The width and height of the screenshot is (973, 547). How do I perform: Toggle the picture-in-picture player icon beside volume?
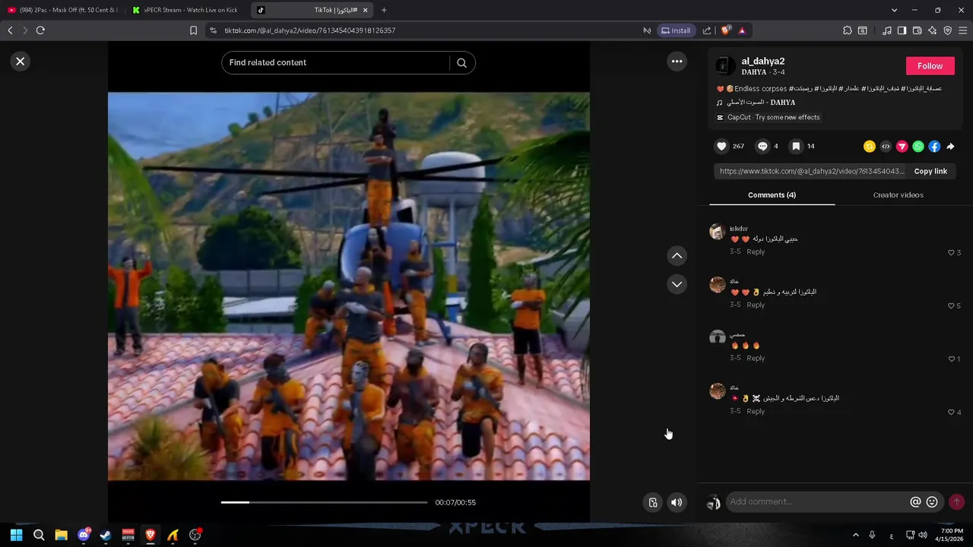pos(653,502)
